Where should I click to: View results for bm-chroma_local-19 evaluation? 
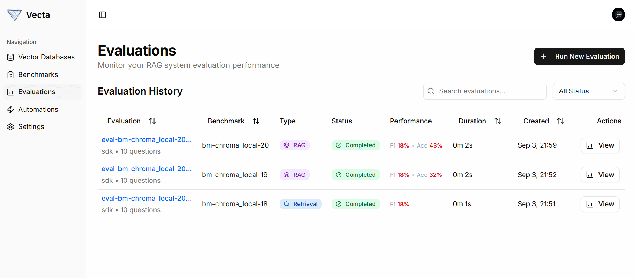click(600, 175)
